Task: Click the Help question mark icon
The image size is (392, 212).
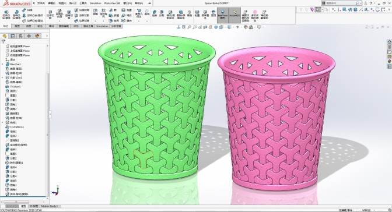Action: pos(371,3)
